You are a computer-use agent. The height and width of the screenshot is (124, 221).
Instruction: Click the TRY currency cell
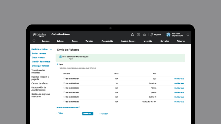[117, 83]
